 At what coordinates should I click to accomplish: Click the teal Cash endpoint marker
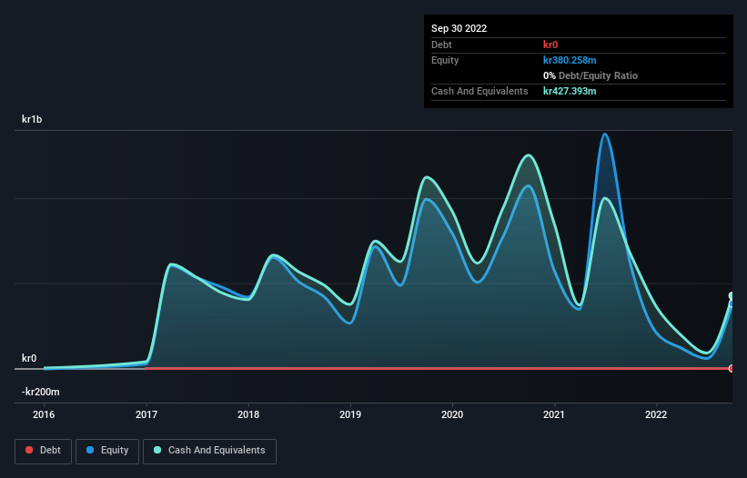pos(732,296)
